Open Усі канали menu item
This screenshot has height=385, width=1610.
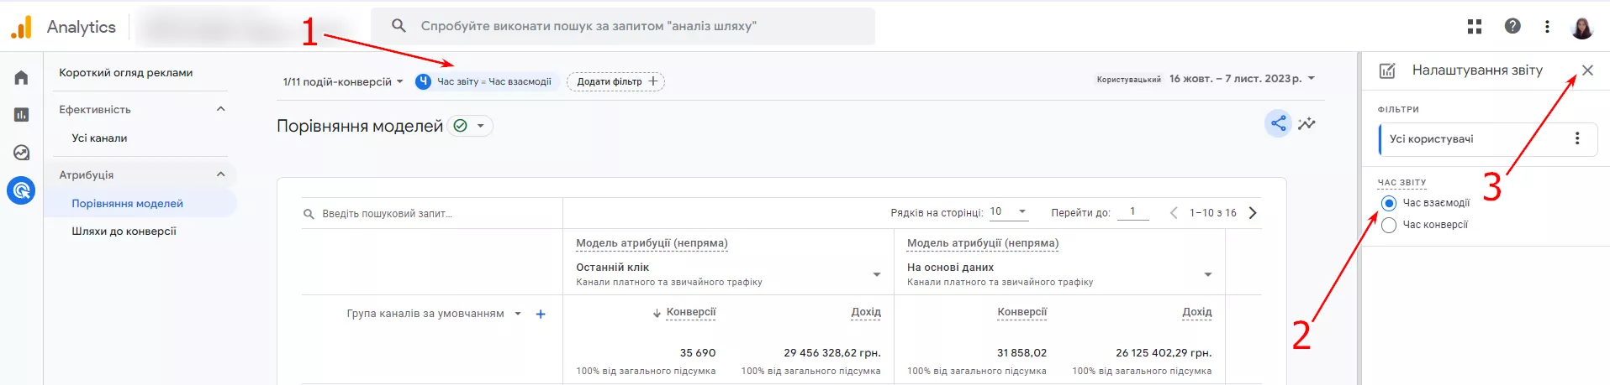[x=99, y=138]
